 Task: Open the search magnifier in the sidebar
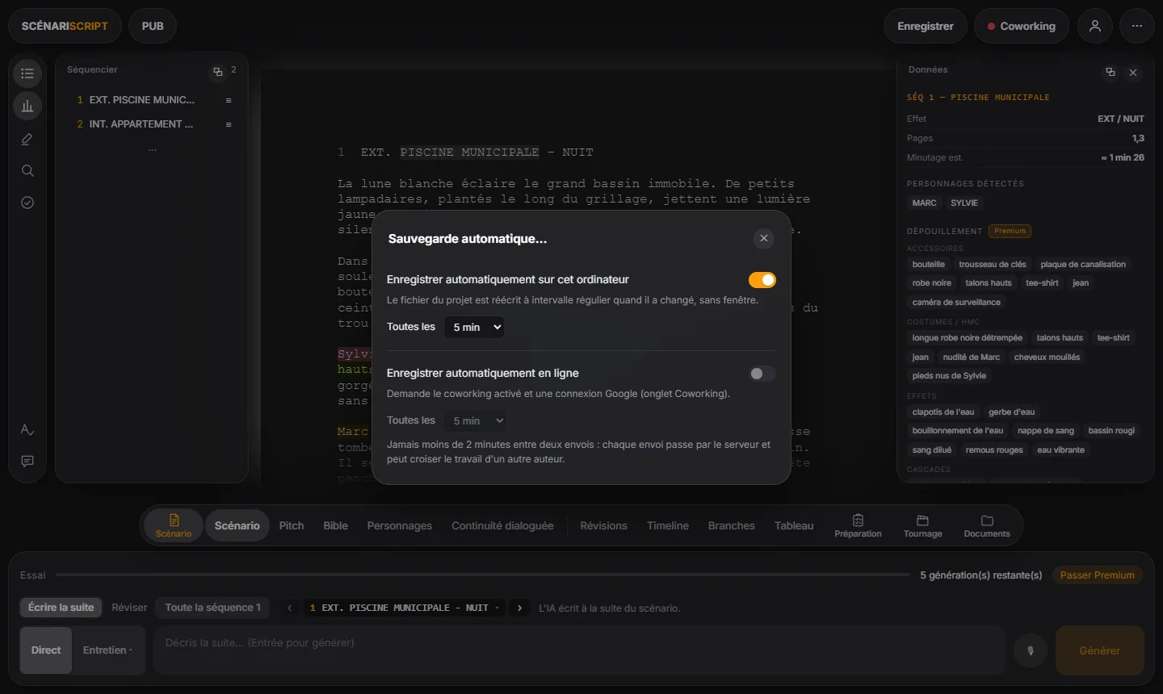27,171
